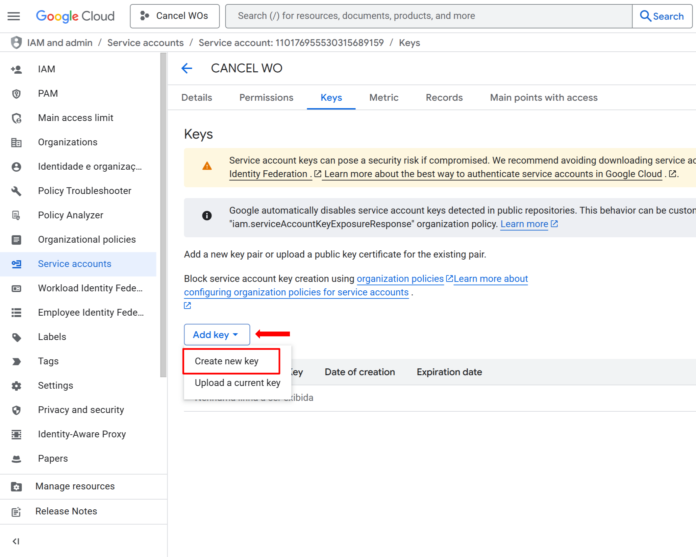Image resolution: width=696 pixels, height=557 pixels.
Task: Click the Search button
Action: pyautogui.click(x=662, y=16)
